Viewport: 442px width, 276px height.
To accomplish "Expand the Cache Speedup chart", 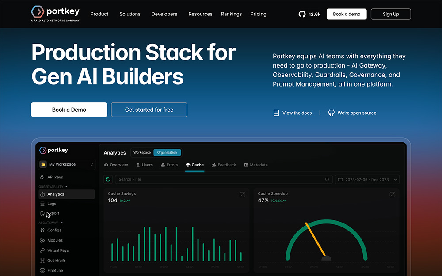I will (392, 195).
